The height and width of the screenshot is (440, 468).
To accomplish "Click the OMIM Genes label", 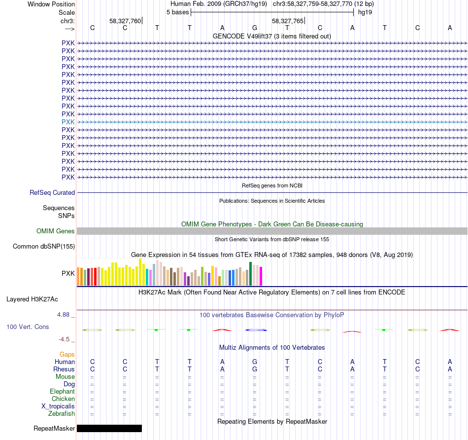I will coord(55,231).
